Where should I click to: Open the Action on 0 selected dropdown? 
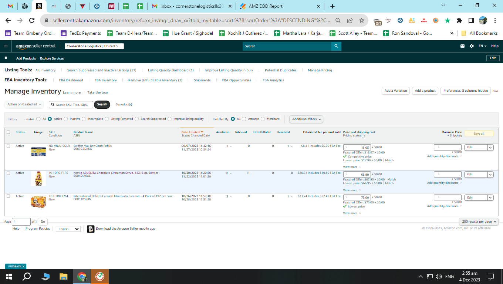24,105
